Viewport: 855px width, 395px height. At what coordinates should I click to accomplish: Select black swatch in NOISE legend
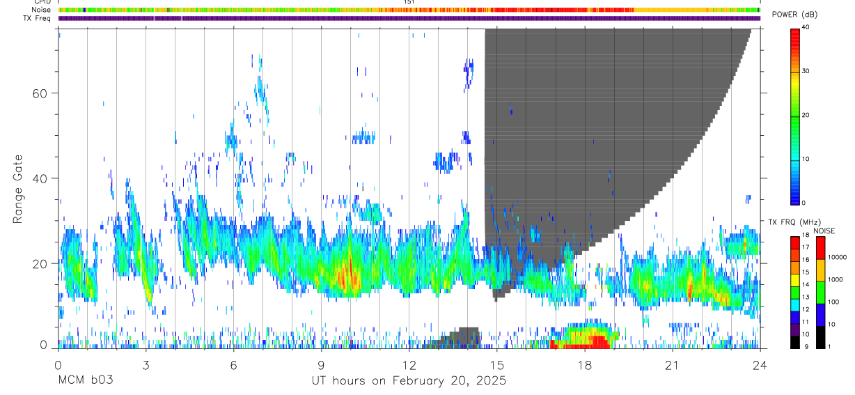[819, 337]
